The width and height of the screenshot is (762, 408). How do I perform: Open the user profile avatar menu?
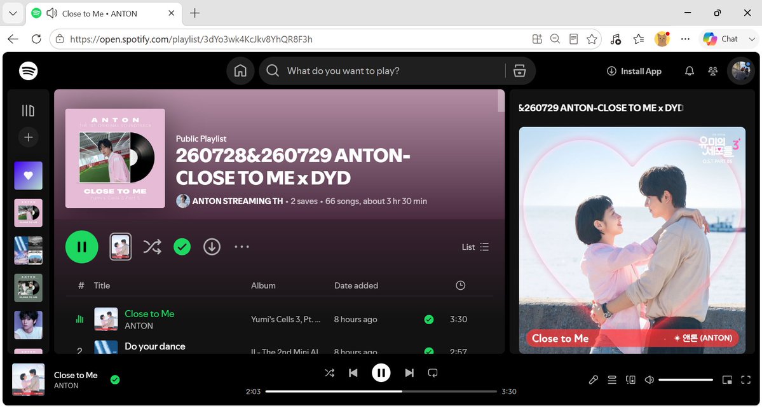(740, 71)
